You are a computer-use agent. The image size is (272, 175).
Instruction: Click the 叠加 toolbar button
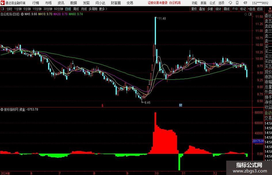202,9
